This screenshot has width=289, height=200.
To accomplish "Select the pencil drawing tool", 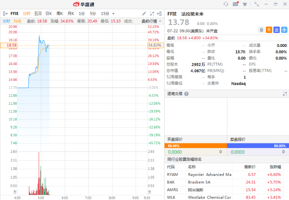I will pyautogui.click(x=144, y=14).
